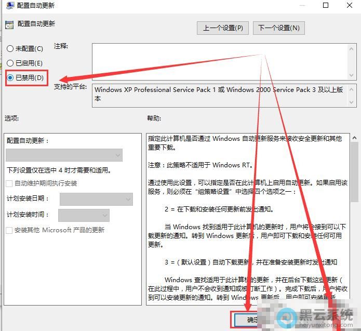
Task: Go to 上一个设置(P)
Action: 223,28
